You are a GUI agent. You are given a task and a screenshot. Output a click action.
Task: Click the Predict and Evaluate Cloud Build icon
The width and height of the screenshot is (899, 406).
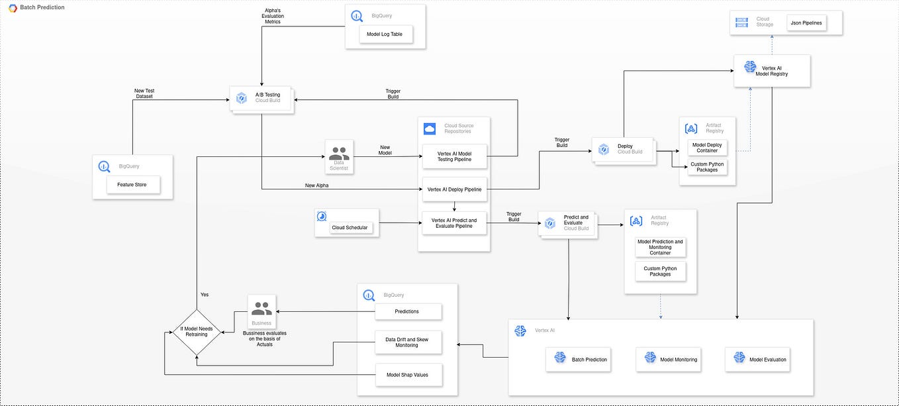[x=549, y=223]
